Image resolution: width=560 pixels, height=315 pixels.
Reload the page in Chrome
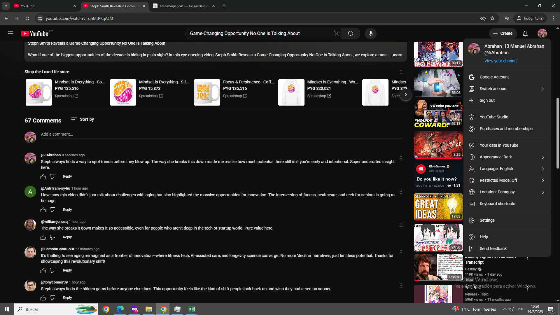tap(27, 18)
